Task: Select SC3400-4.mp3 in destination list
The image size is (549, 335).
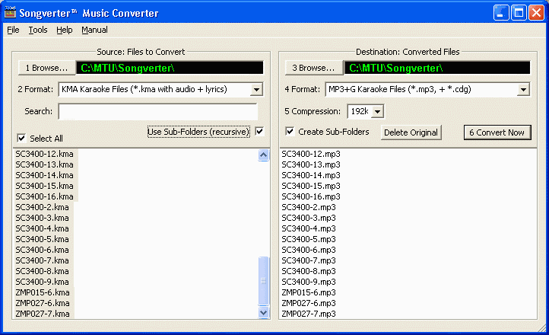Action: pyautogui.click(x=309, y=229)
